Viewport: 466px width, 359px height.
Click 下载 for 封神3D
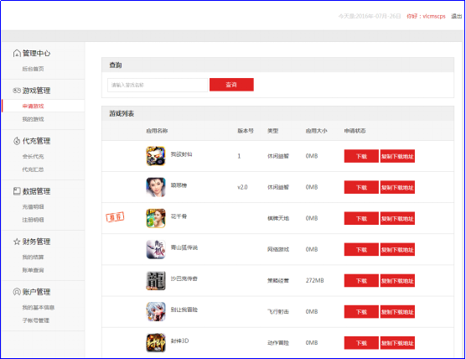[361, 343]
